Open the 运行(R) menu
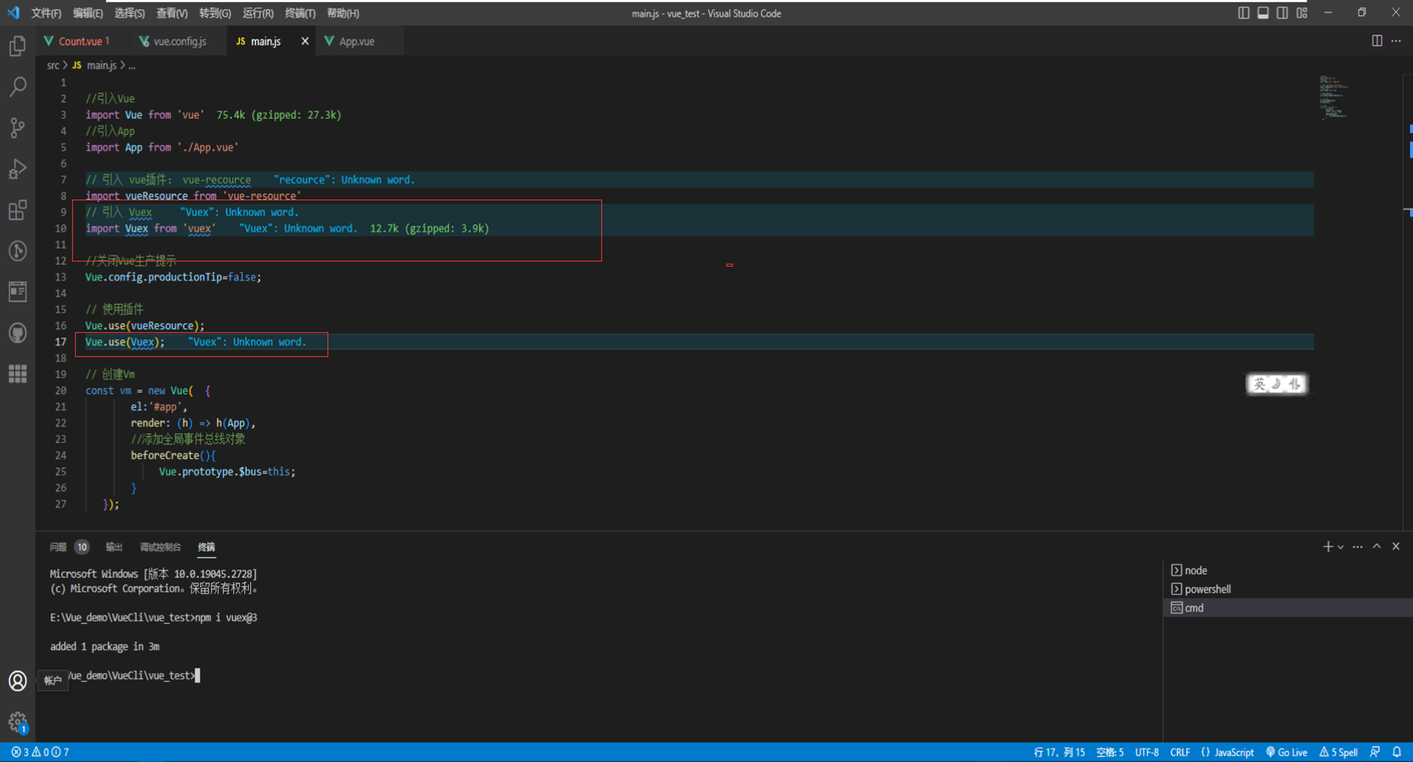1413x762 pixels. (258, 13)
